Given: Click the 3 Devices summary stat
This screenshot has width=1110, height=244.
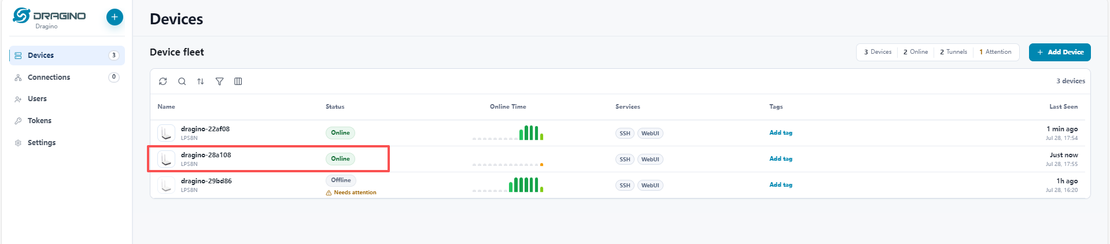Looking at the screenshot, I should click(x=877, y=52).
